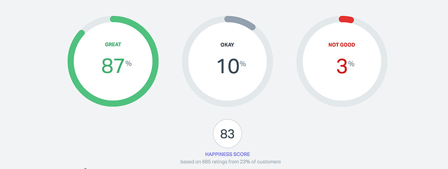Image resolution: width=448 pixels, height=169 pixels.
Task: Click the percent sign beside 10
Action: (x=243, y=64)
